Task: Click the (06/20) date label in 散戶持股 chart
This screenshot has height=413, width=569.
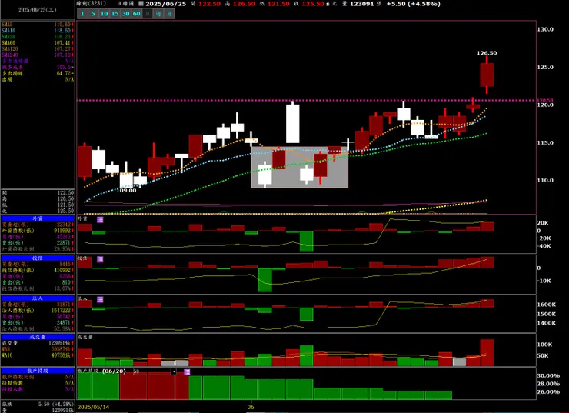Action: pyautogui.click(x=114, y=371)
